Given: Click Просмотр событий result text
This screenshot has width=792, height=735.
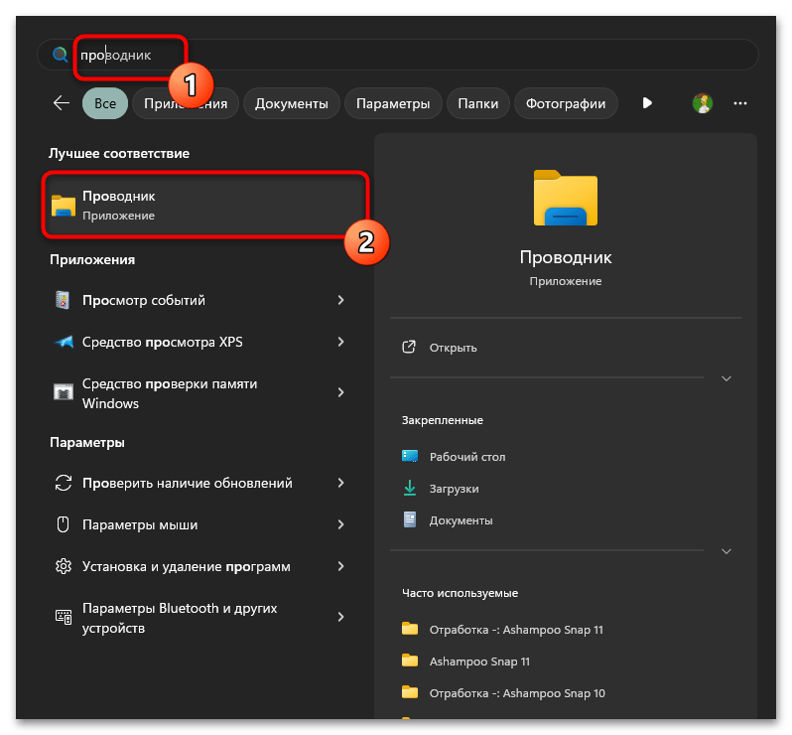Looking at the screenshot, I should pos(144,300).
